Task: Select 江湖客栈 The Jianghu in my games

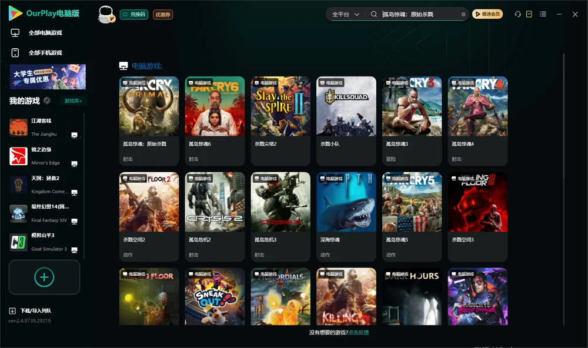Action: tap(44, 128)
